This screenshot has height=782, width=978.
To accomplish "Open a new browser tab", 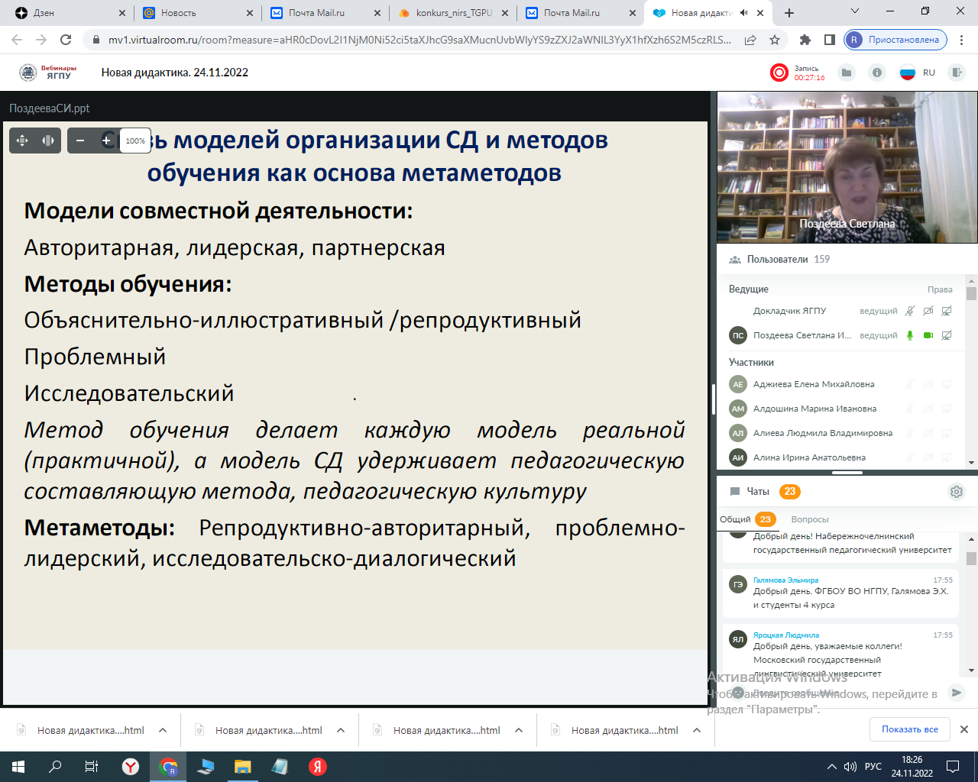I will coord(789,13).
